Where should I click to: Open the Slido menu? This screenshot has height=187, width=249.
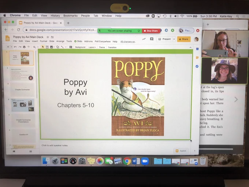pos(78,41)
